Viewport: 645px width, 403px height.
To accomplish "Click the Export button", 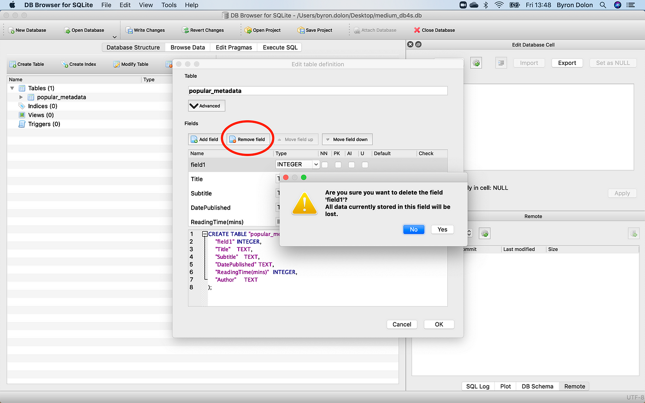I will 567,63.
